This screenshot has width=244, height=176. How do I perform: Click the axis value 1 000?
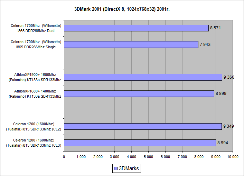[81, 157]
